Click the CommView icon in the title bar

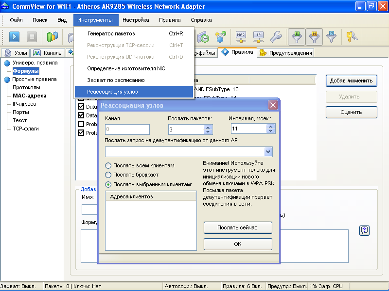point(5,6)
